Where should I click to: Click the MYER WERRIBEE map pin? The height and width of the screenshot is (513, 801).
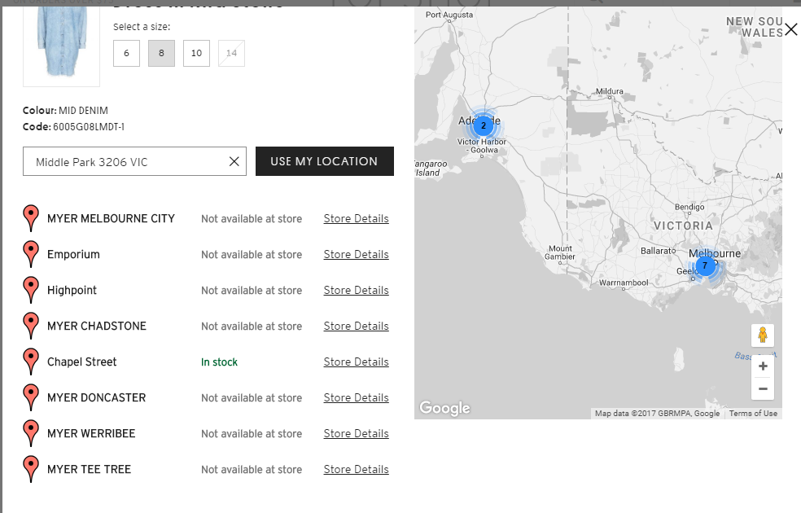click(31, 432)
